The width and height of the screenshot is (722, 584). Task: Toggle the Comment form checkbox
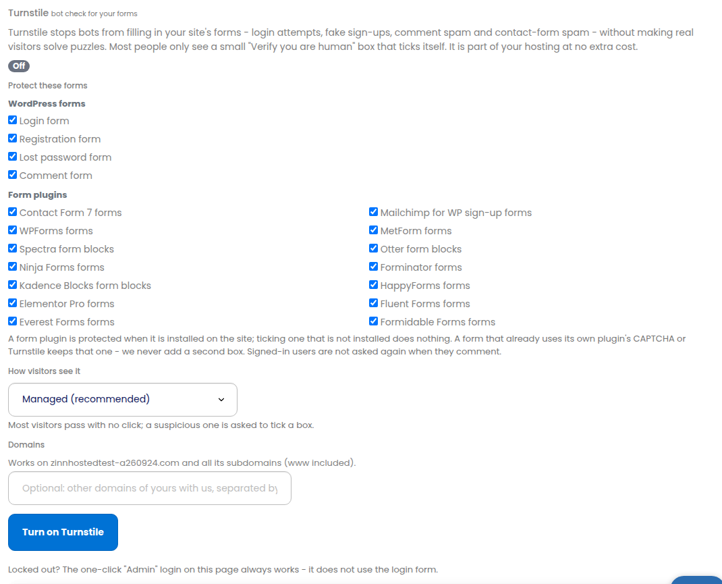point(12,175)
